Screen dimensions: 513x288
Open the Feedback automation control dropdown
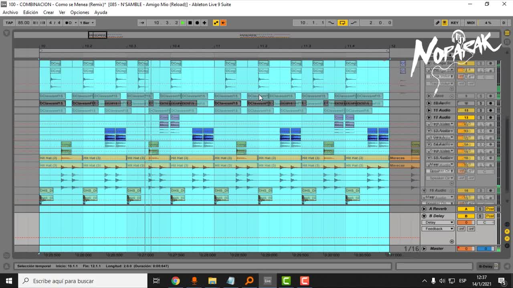point(438,229)
